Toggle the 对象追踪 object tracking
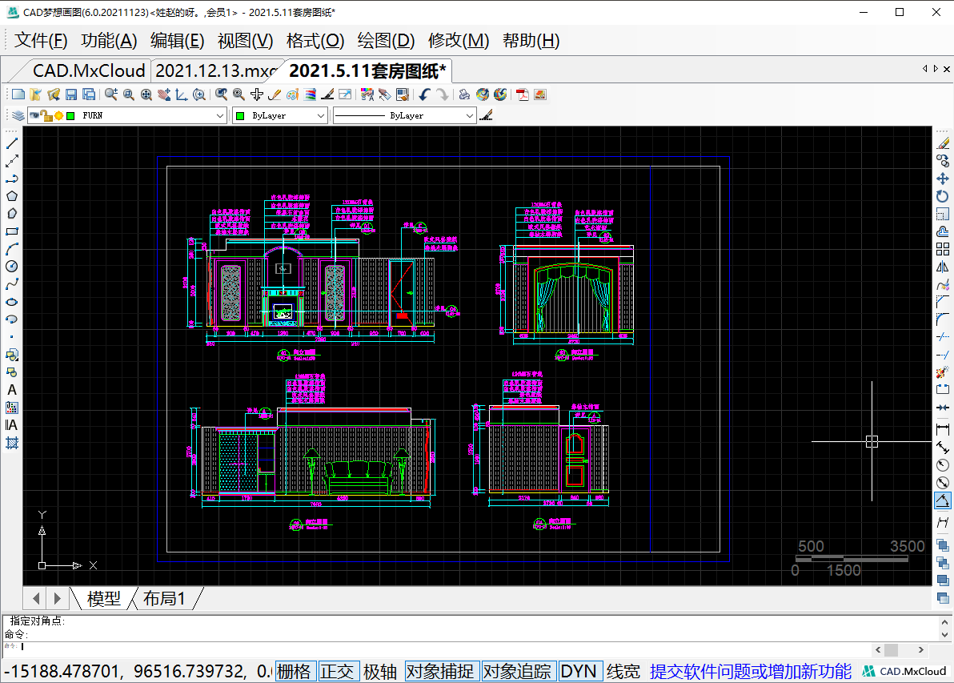This screenshot has height=683, width=954. [x=518, y=671]
